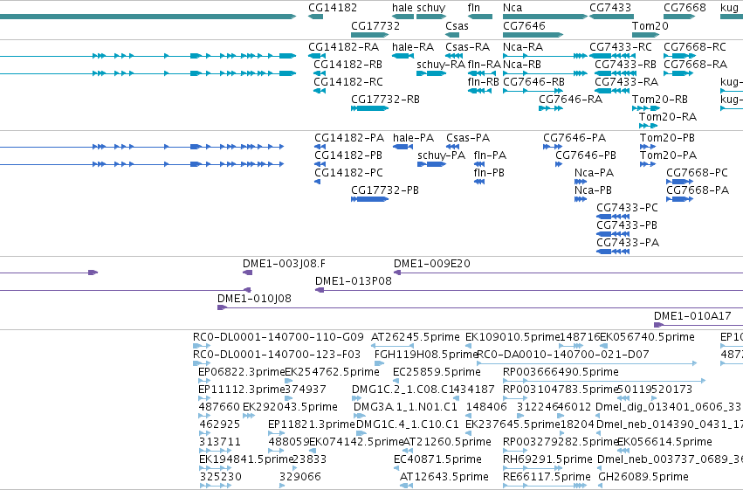743x490 pixels.
Task: Click transcript schuy-RA
Action: 441,65
